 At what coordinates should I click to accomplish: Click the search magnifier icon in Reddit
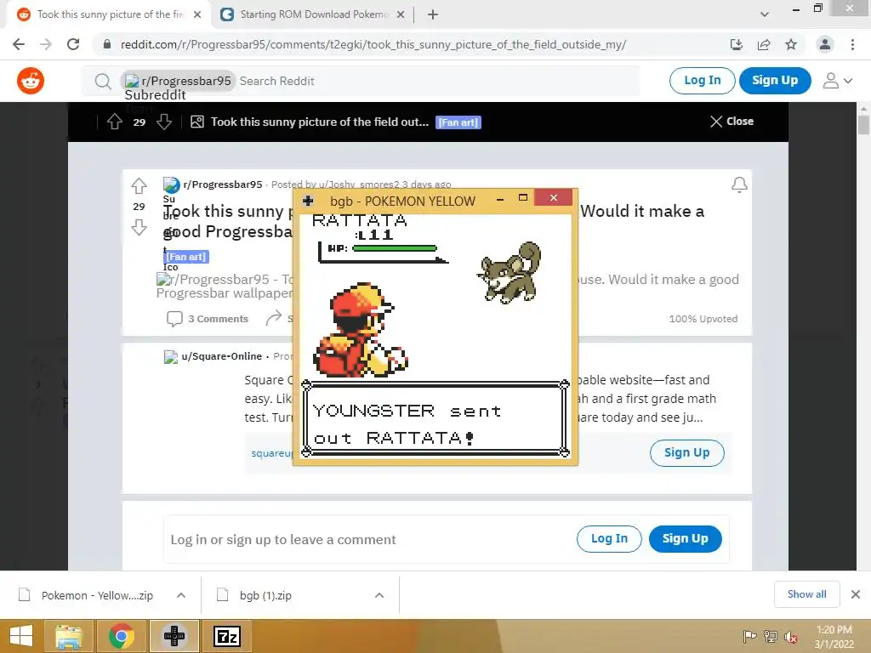103,82
